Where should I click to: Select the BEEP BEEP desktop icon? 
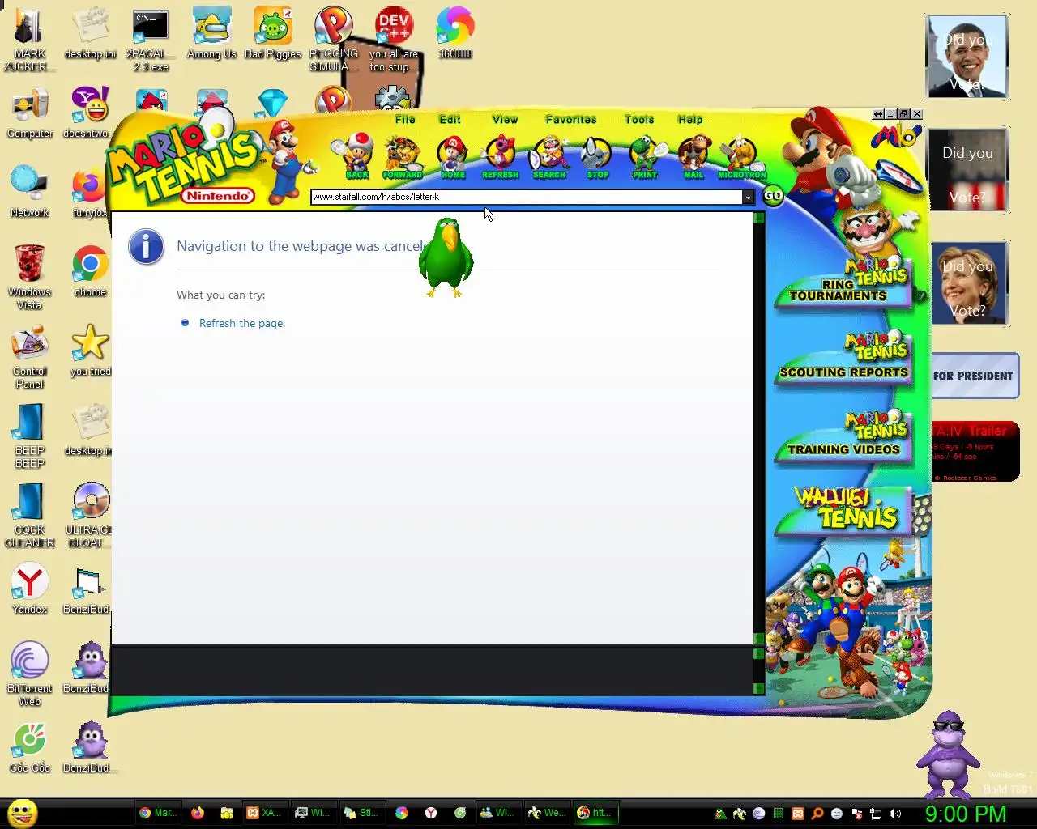[x=29, y=436]
